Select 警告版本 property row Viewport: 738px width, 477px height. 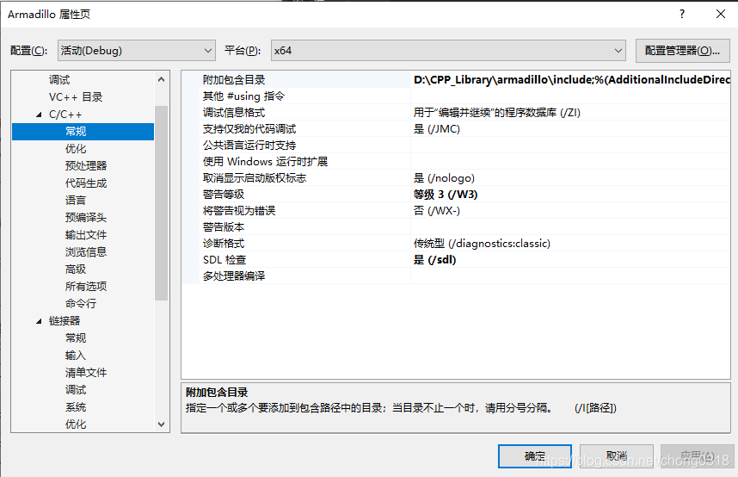(456, 226)
